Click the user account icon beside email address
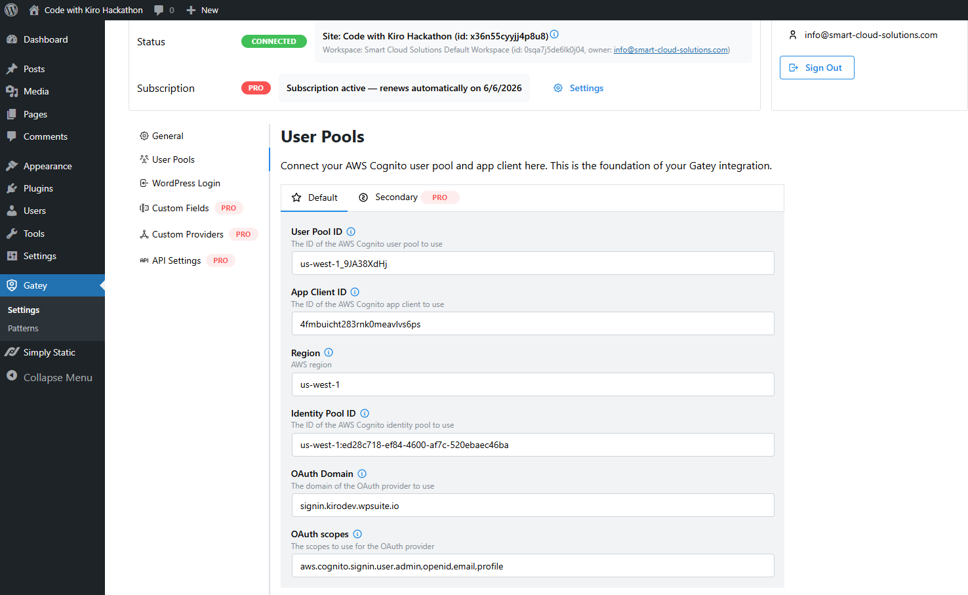 click(793, 35)
